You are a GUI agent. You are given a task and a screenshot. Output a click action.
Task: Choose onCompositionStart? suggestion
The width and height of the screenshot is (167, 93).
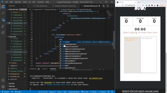[86, 51]
